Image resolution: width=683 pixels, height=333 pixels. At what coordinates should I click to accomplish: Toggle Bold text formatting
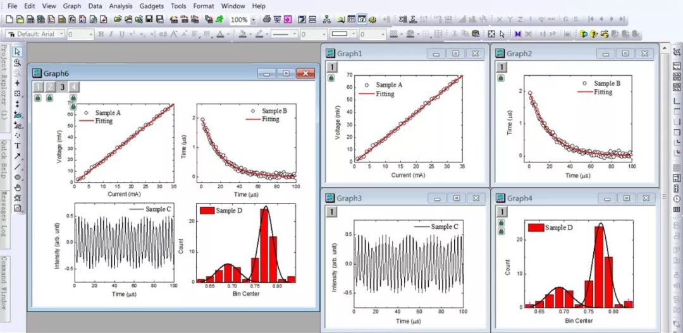click(101, 34)
